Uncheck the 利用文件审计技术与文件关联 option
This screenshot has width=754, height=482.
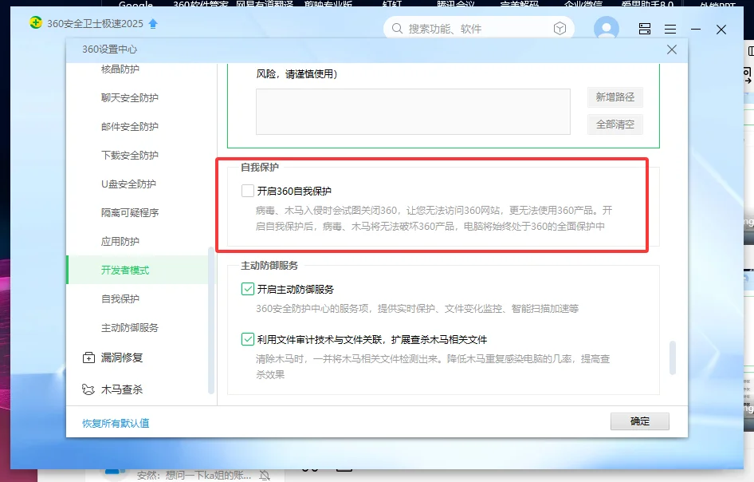[x=248, y=338]
